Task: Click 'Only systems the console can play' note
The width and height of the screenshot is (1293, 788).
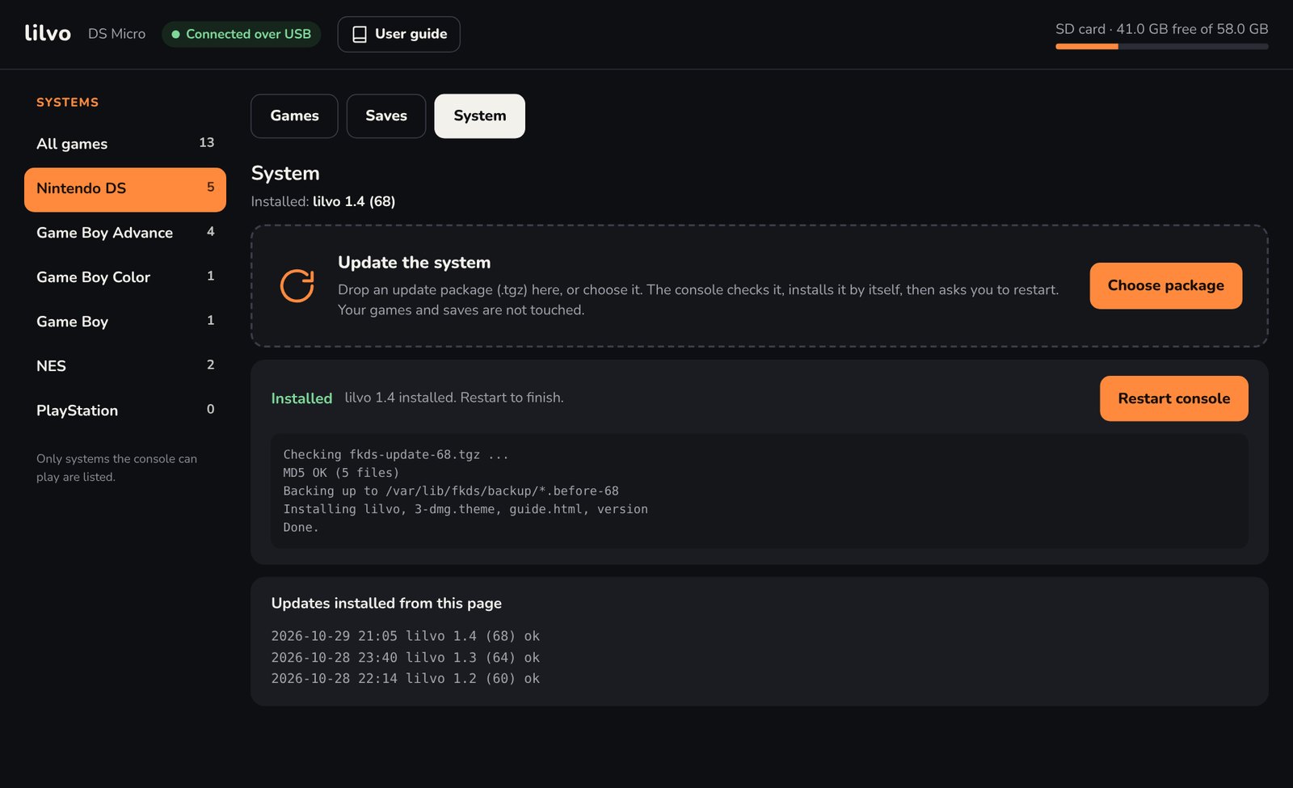Action: (x=117, y=468)
